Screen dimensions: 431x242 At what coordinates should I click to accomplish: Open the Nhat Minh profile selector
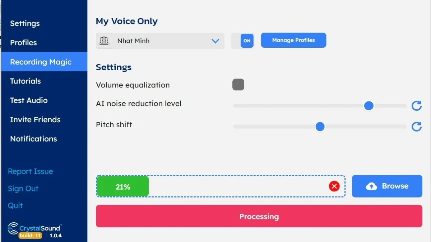160,41
